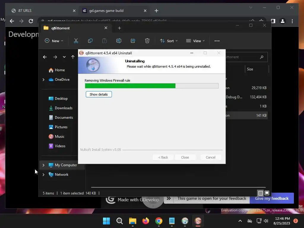
Task: Expand the Network tree node
Action: [43, 175]
